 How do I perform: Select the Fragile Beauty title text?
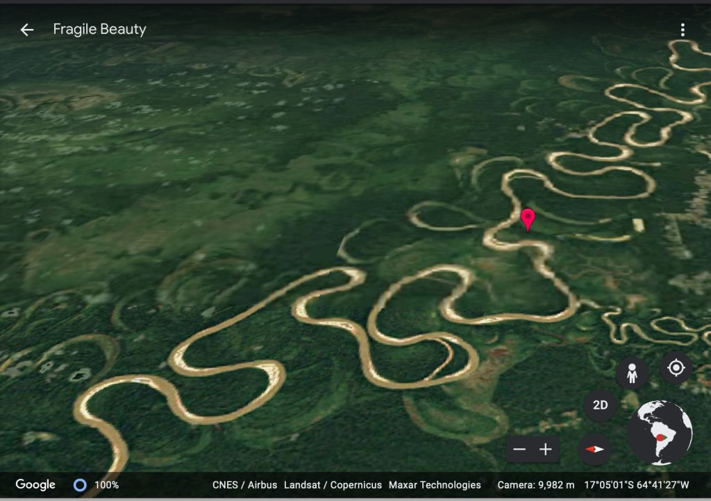pos(99,29)
